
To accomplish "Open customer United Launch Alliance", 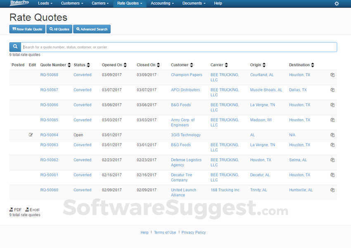I will point(184,193).
